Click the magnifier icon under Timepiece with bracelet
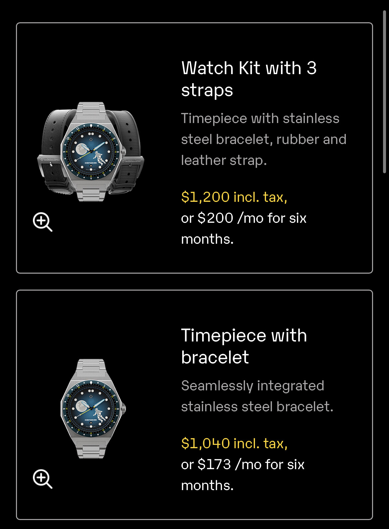Image resolution: width=389 pixels, height=529 pixels. 43,479
